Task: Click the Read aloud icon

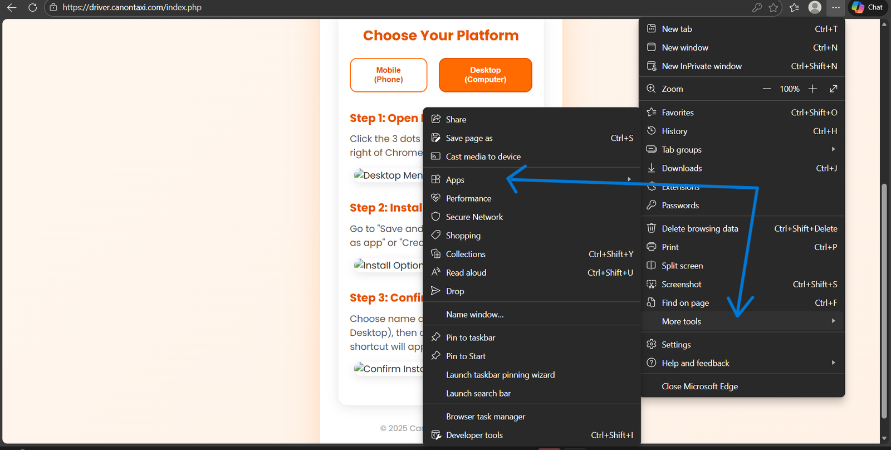Action: point(436,272)
